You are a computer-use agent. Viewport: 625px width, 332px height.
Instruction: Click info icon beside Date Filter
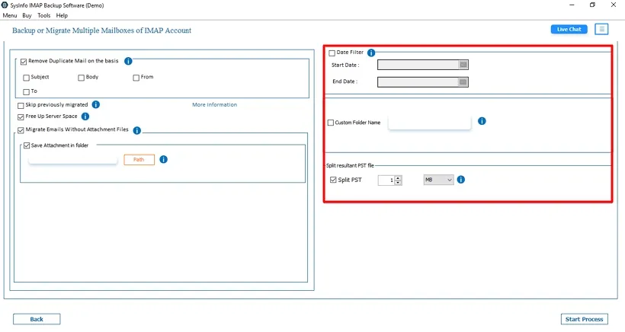point(371,53)
